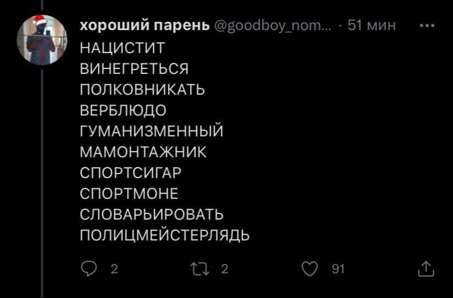Open the Santa-hat profile avatar
The width and height of the screenshot is (453, 298).
pyautogui.click(x=42, y=41)
